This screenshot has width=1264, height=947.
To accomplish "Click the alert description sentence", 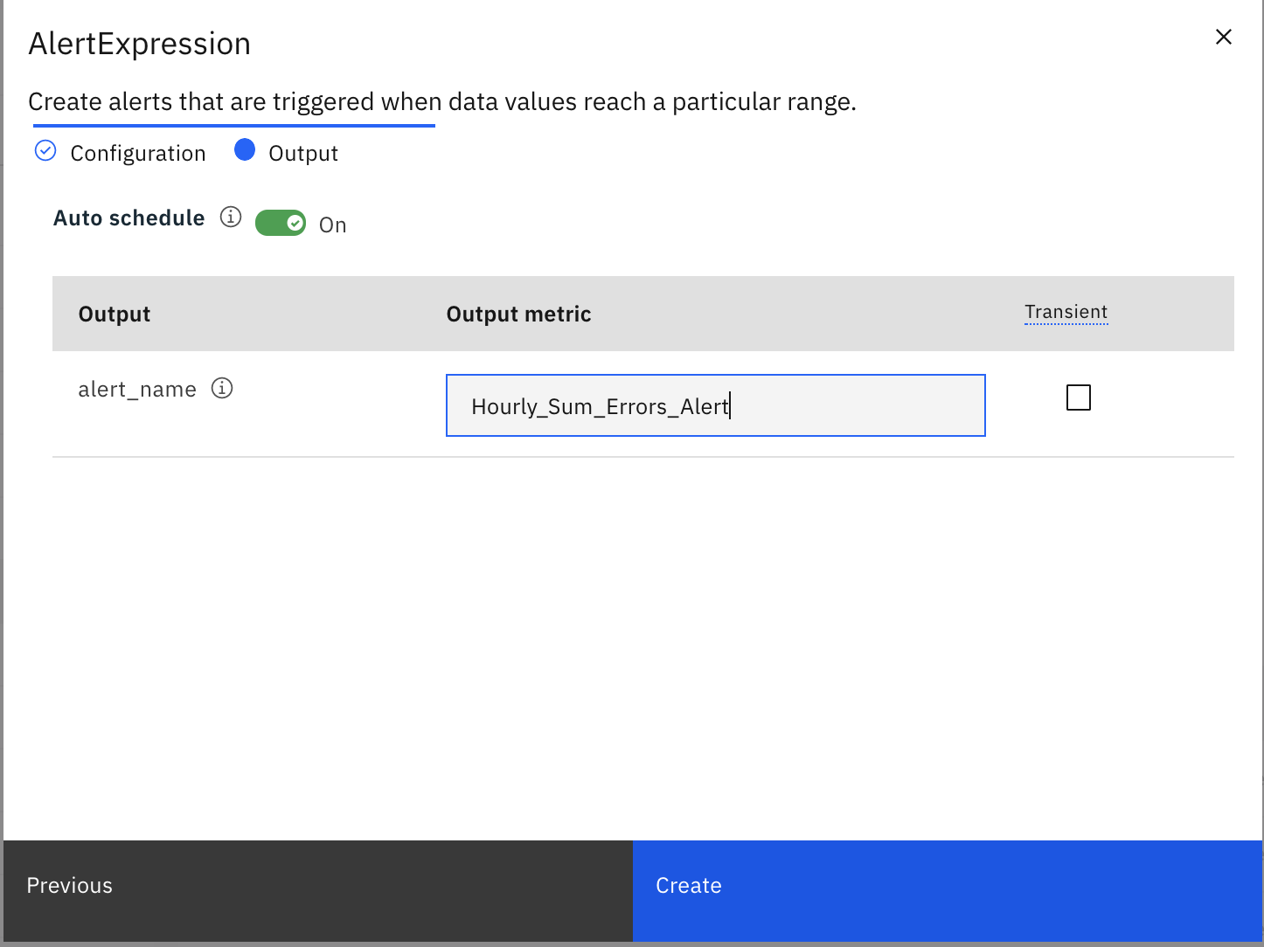I will (x=442, y=102).
